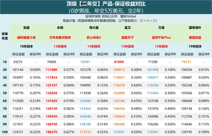Click IRR value 0.537%
This screenshot has width=212, height=136.
69,70
